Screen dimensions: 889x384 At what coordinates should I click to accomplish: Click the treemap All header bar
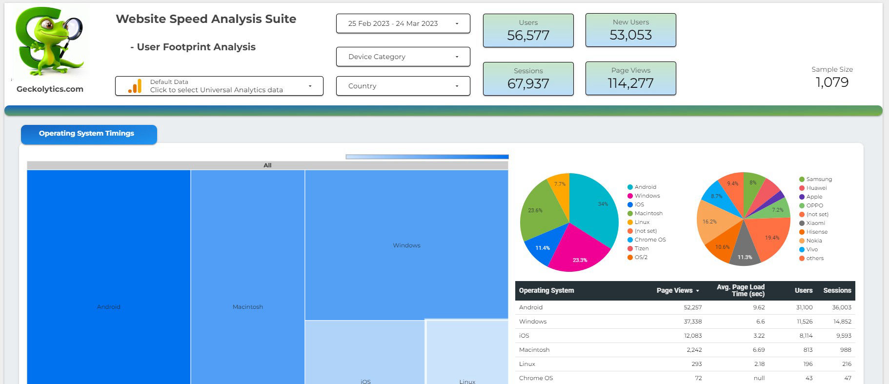(x=267, y=165)
